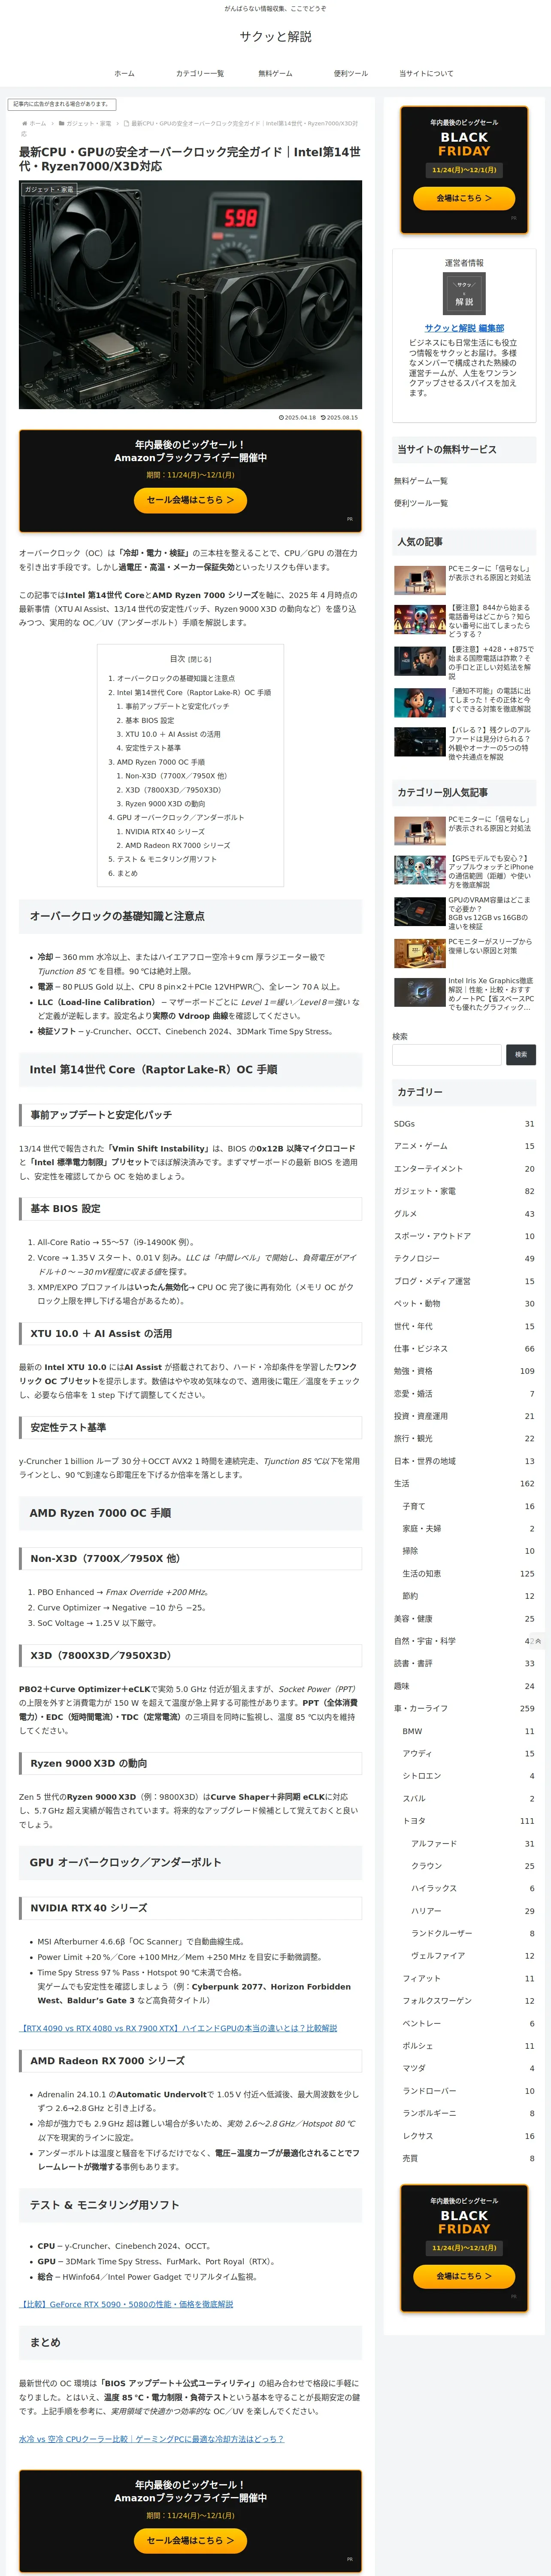Screen dimensions: 551x2576
Task: Open the ガジェット・家電 category in sidebar list
Action: coord(464,1191)
